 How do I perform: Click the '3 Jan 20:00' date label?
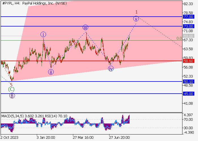click(x=46, y=137)
